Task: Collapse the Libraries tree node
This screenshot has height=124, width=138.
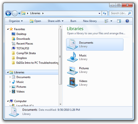Action: [8, 72]
